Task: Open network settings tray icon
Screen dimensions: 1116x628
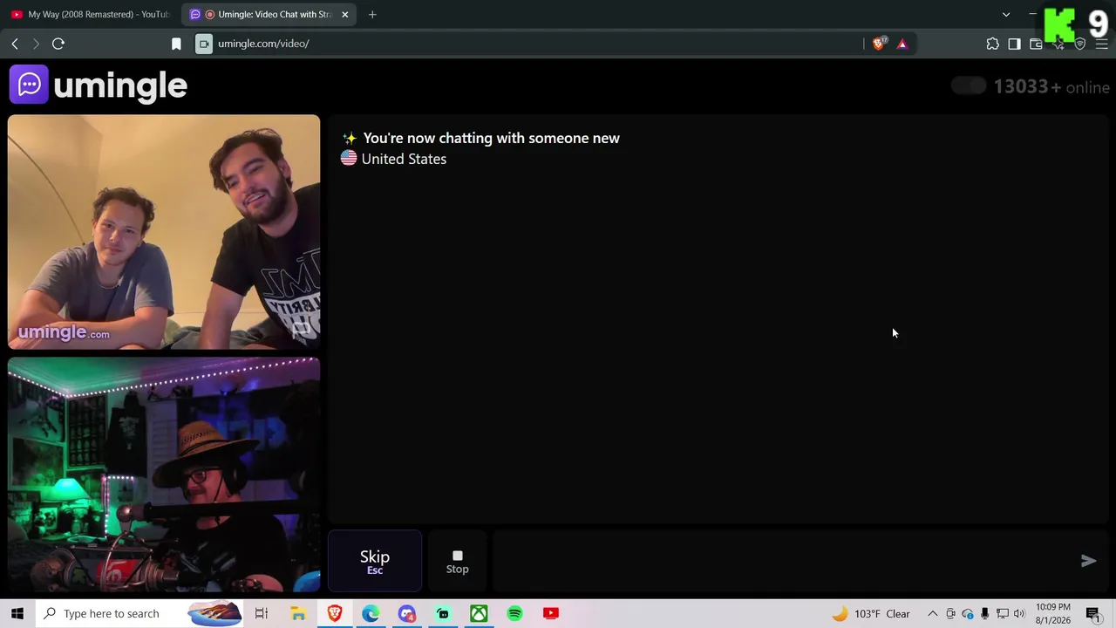Action: [1002, 613]
